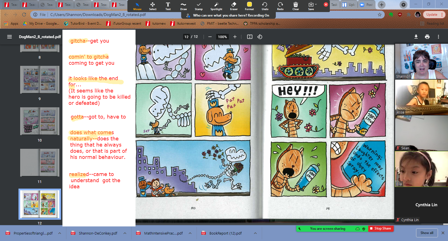Toggle the PDF sidebar menu
Viewport: 448px width, 241px height.
[x=10, y=37]
